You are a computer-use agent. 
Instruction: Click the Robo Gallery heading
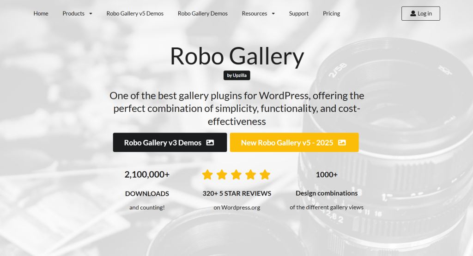(237, 57)
